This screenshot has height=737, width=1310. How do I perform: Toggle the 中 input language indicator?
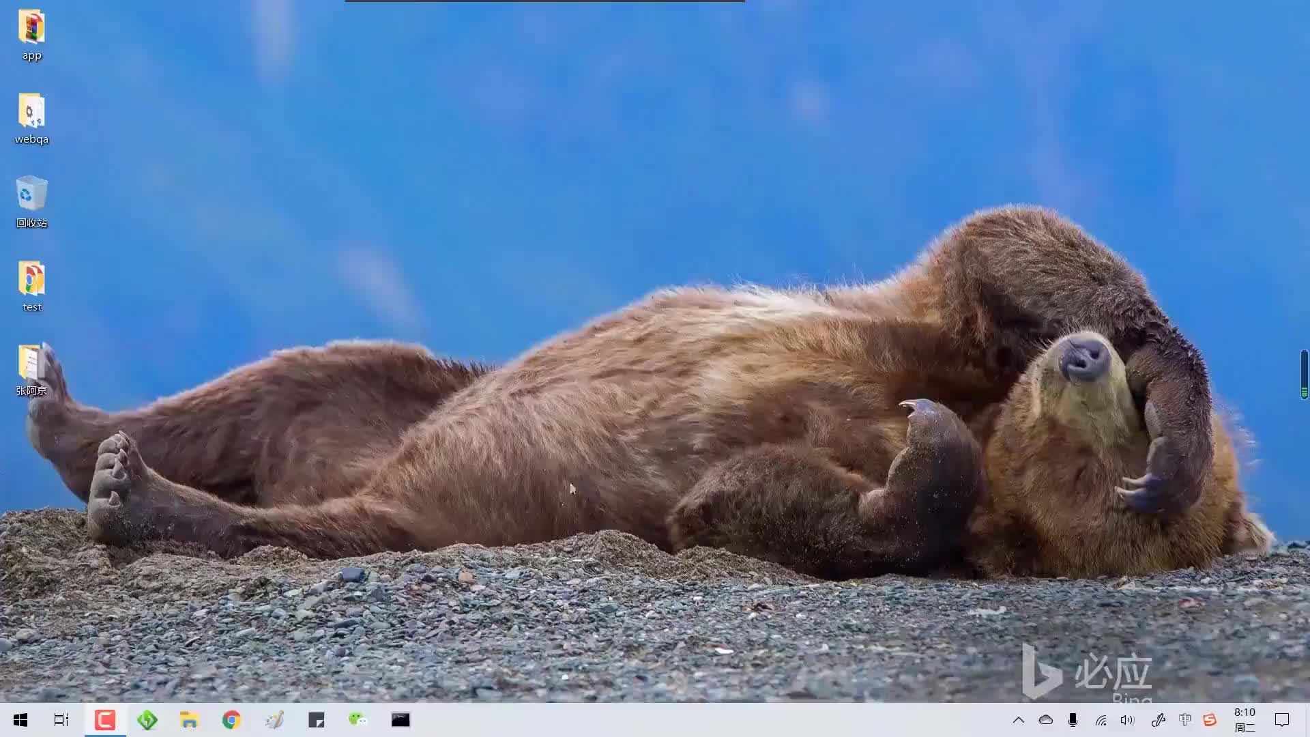coord(1185,720)
